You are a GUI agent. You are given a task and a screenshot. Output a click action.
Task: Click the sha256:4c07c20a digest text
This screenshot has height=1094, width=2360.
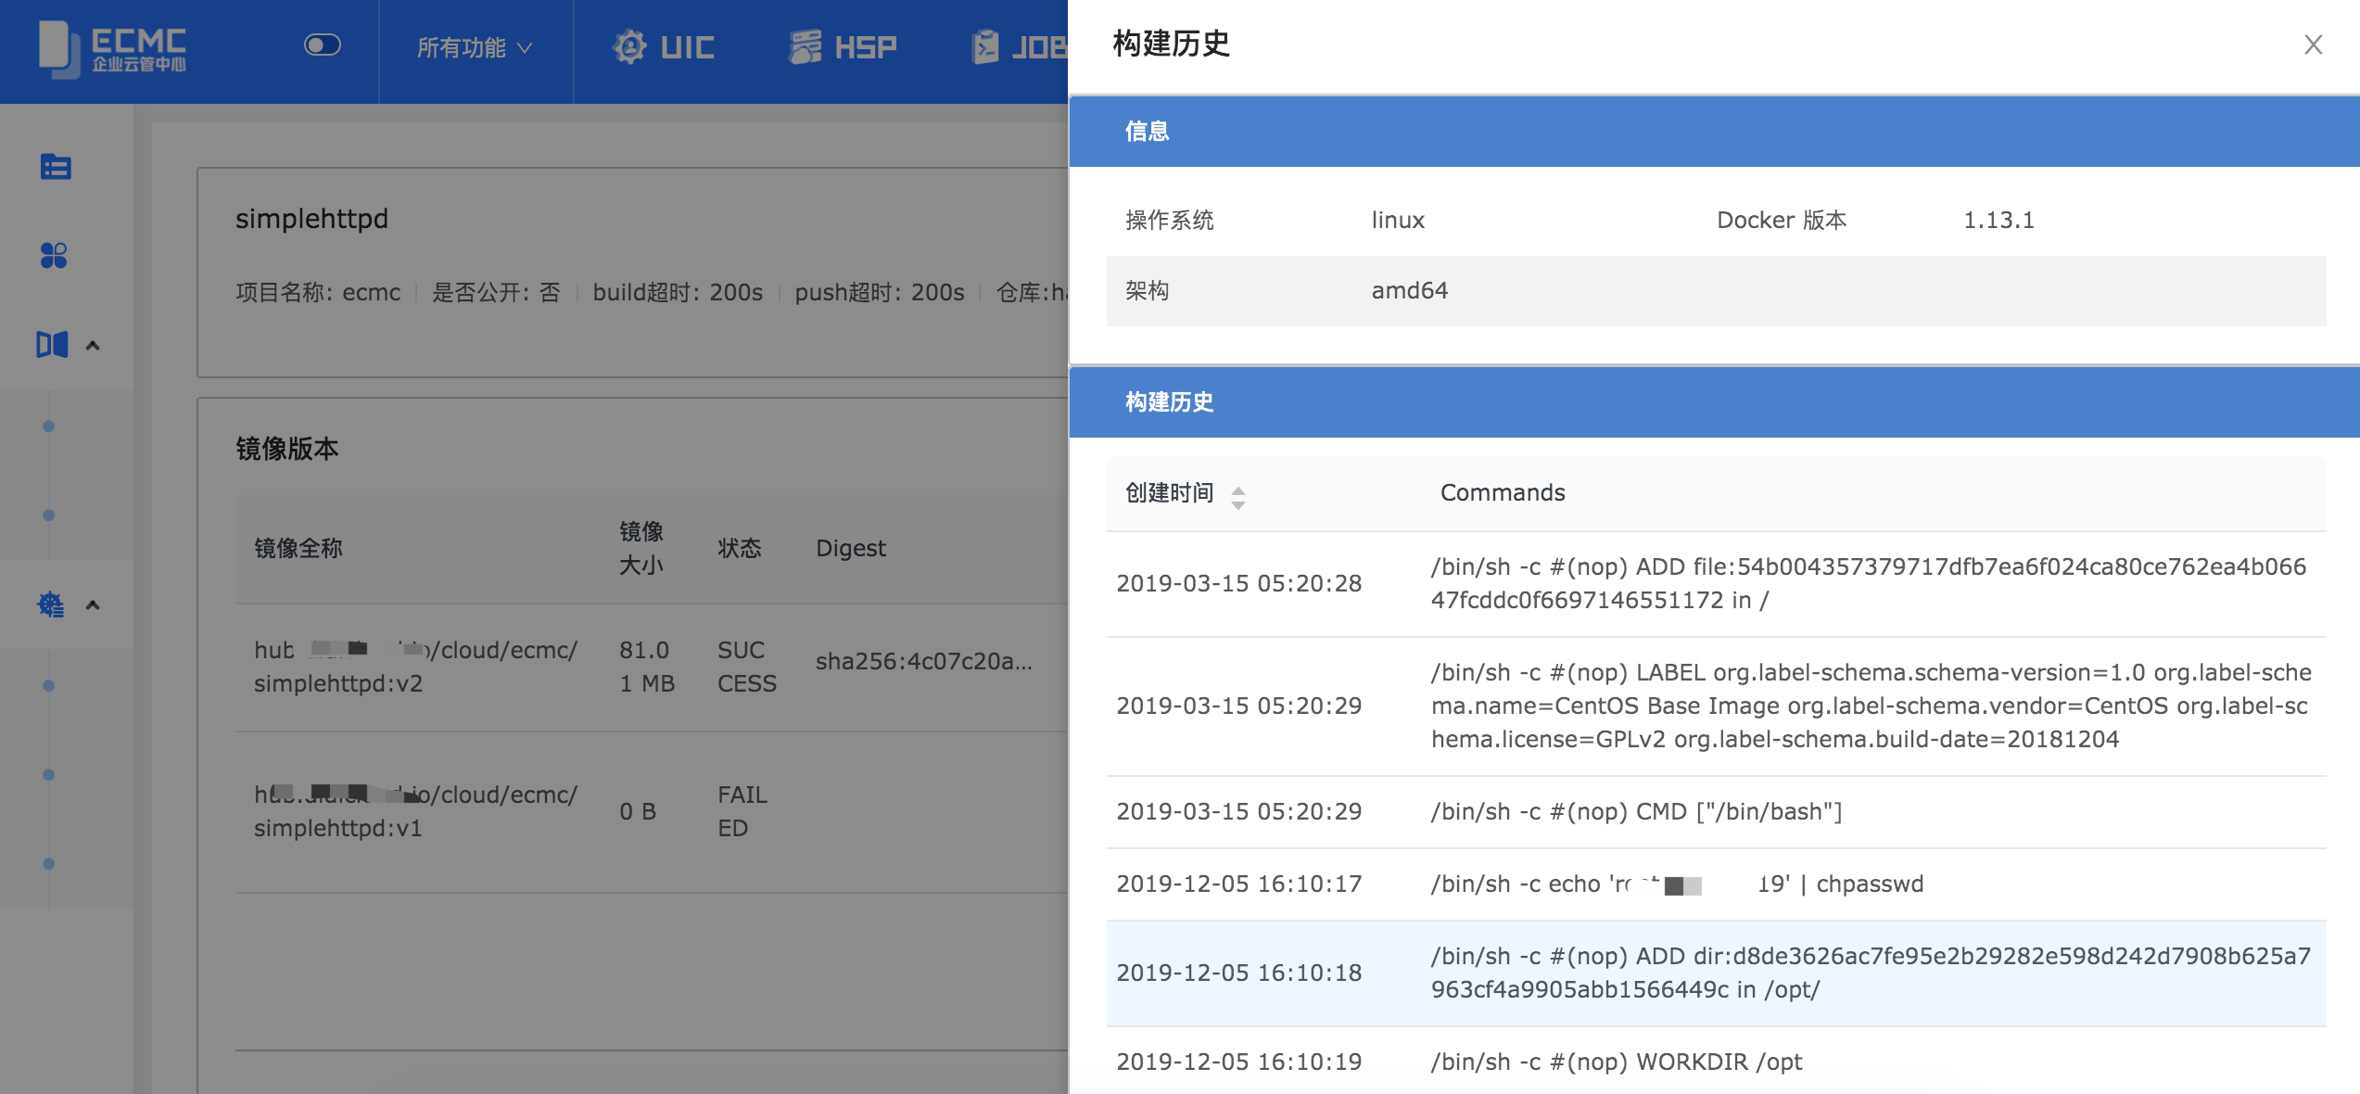(923, 661)
